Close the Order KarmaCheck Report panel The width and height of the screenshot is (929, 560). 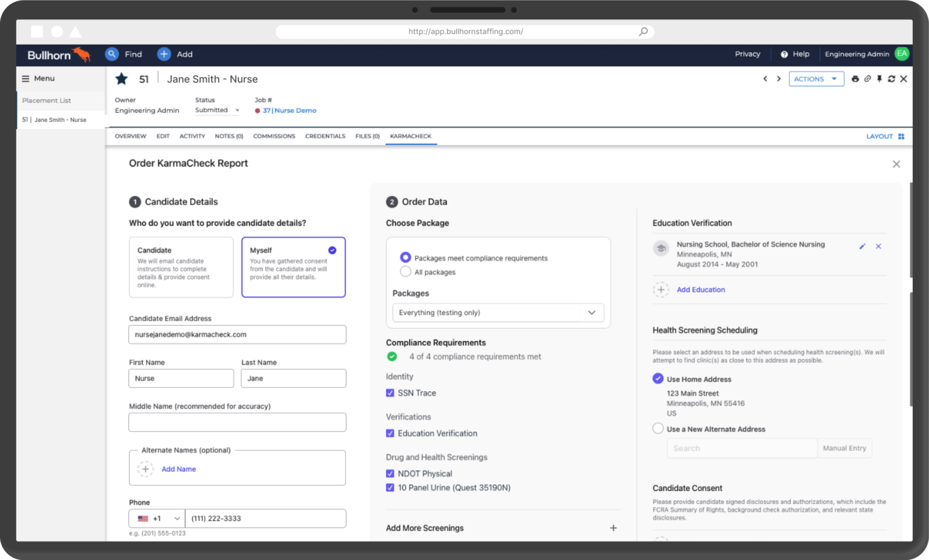pos(896,164)
